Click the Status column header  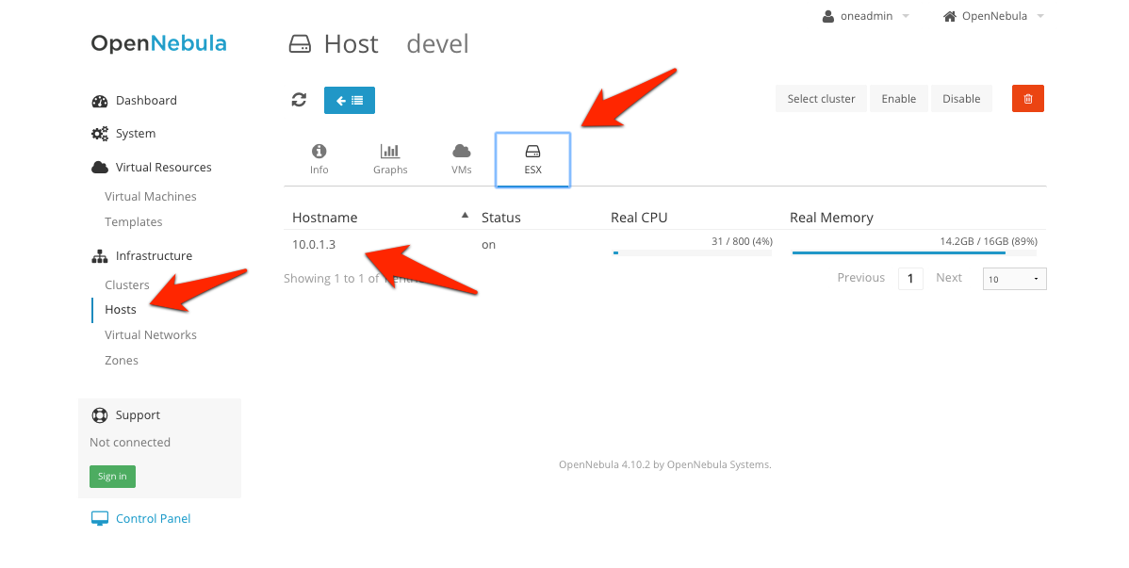501,217
